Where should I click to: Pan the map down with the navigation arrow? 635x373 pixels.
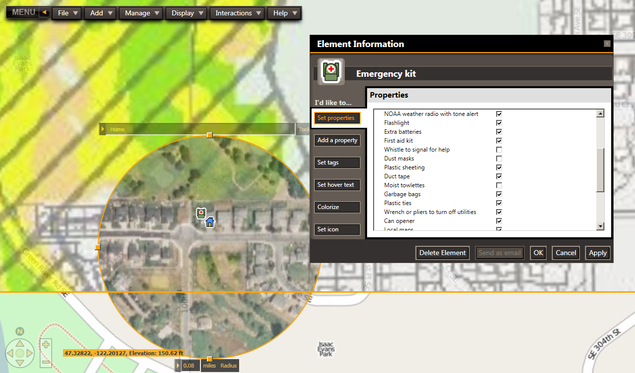(20, 364)
